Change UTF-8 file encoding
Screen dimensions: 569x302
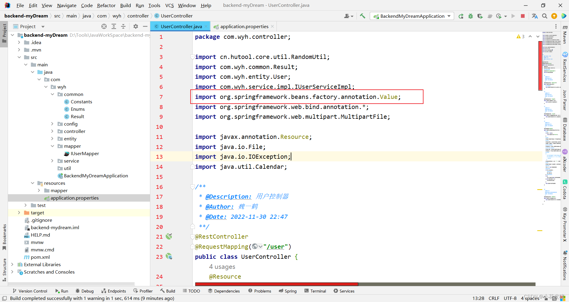(x=510, y=298)
